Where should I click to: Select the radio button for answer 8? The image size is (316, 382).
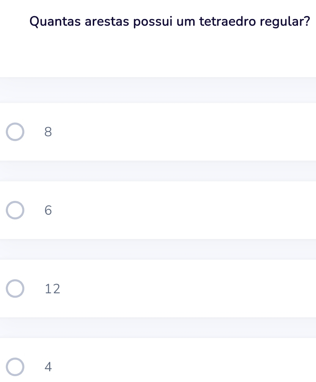tap(15, 132)
